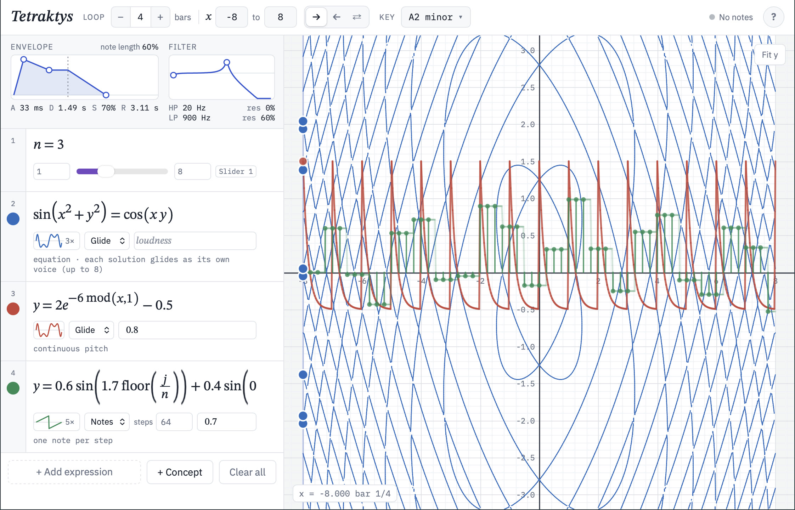Screen dimensions: 795x510
Task: Increase loop bars with plus button
Action: 160,17
